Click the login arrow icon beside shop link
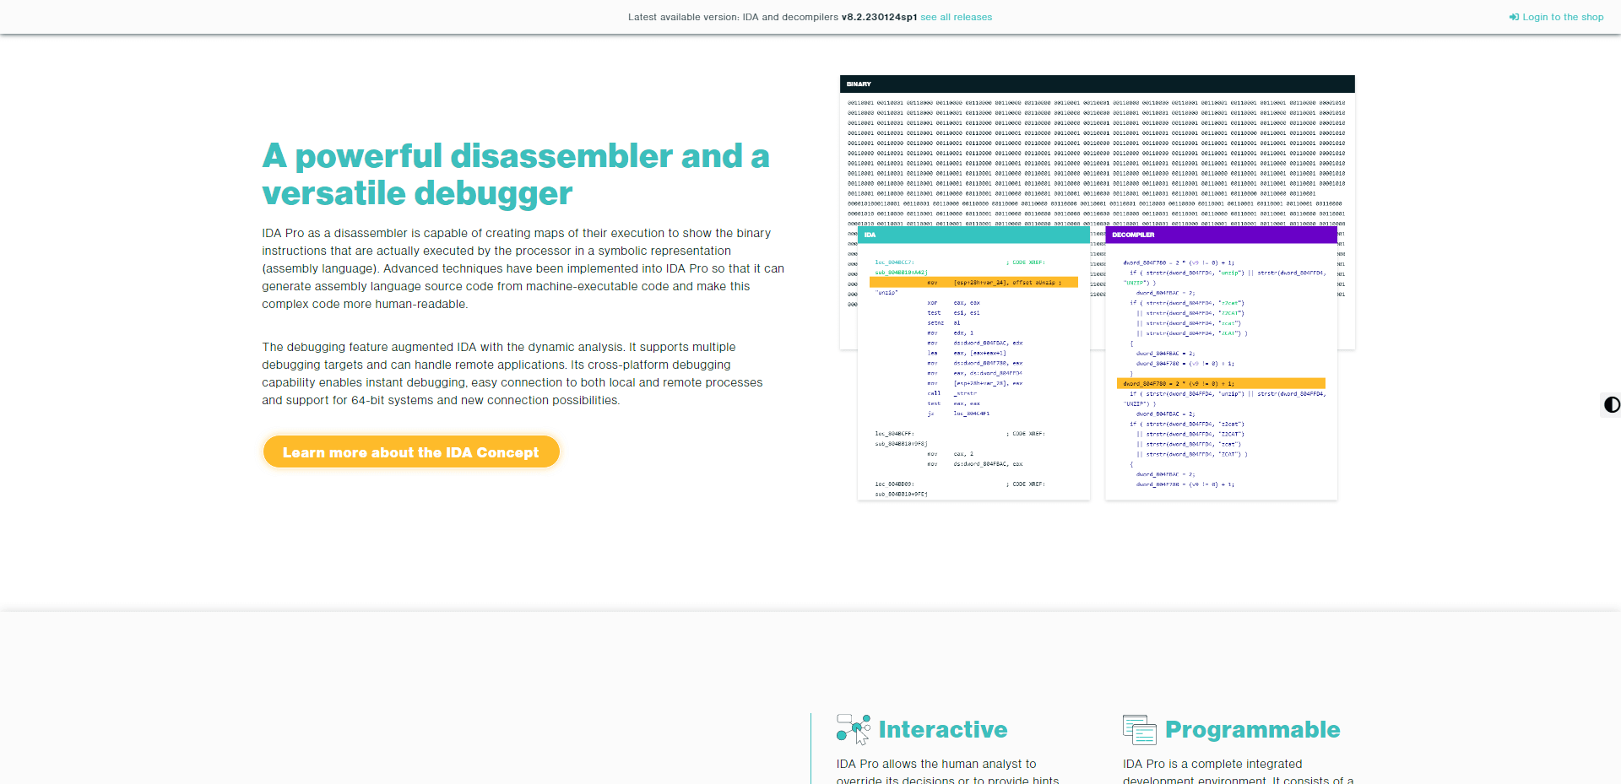Screen dimensions: 1621x784 pyautogui.click(x=1514, y=17)
